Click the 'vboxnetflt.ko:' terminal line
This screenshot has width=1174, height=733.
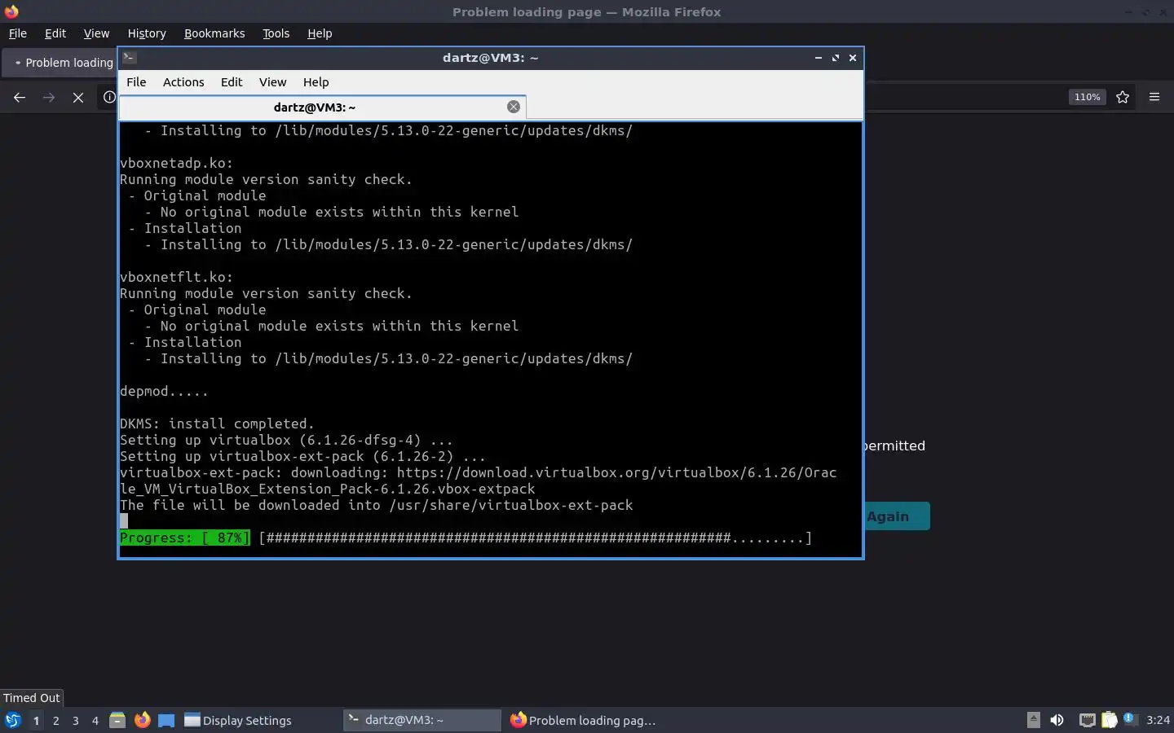(x=176, y=277)
